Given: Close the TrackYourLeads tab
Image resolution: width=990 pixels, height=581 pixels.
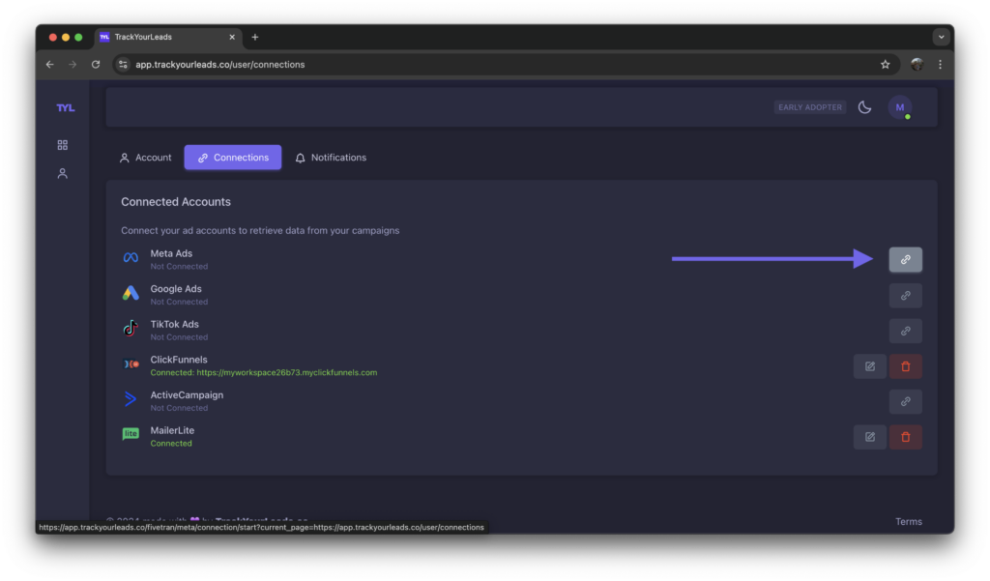Looking at the screenshot, I should (x=232, y=38).
